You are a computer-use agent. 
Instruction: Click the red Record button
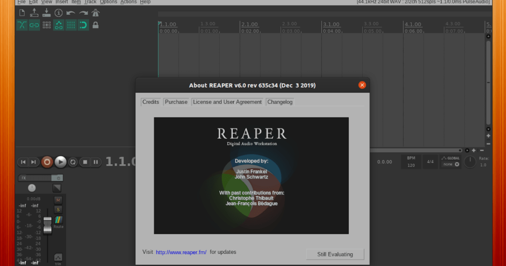click(x=47, y=162)
